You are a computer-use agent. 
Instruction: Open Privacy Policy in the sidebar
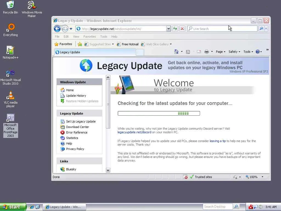(x=75, y=149)
